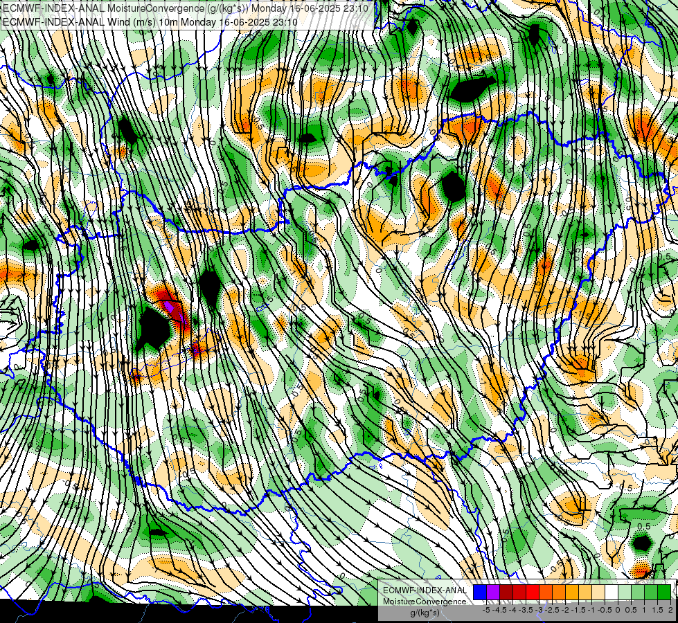Click the 'g/(kg*s)' unit label in legend

click(425, 613)
